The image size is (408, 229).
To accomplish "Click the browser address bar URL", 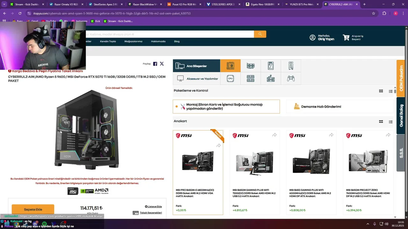I will tap(112, 13).
